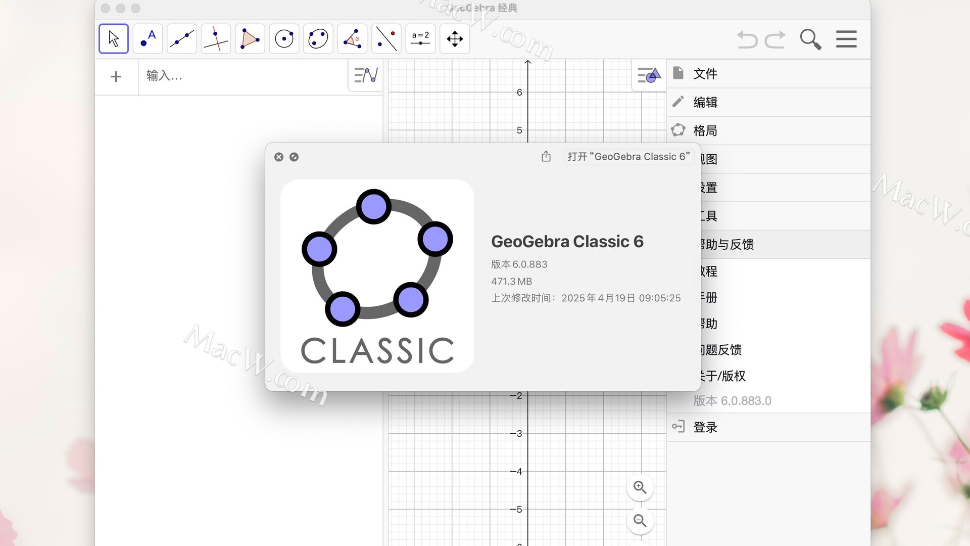Click the 文件 document icon
970x546 pixels.
tap(678, 73)
